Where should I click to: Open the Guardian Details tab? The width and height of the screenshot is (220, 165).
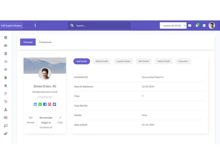coord(123,61)
